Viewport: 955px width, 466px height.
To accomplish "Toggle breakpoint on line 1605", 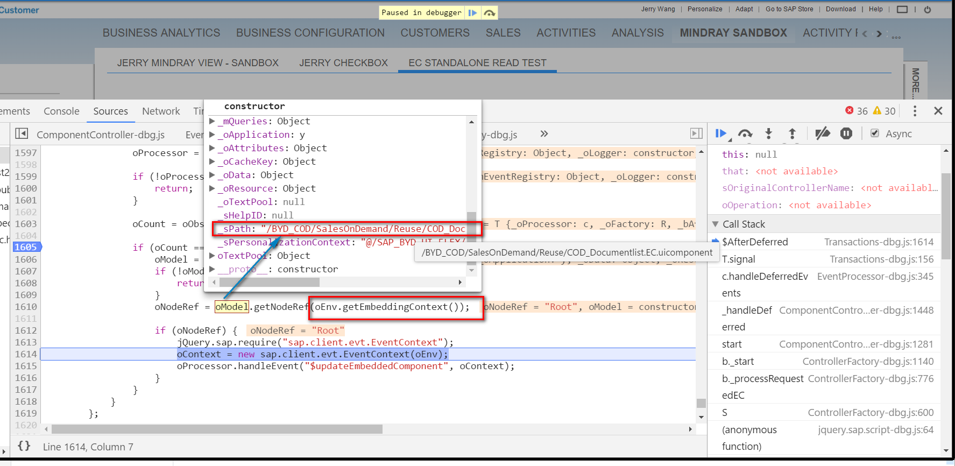I will pos(26,247).
